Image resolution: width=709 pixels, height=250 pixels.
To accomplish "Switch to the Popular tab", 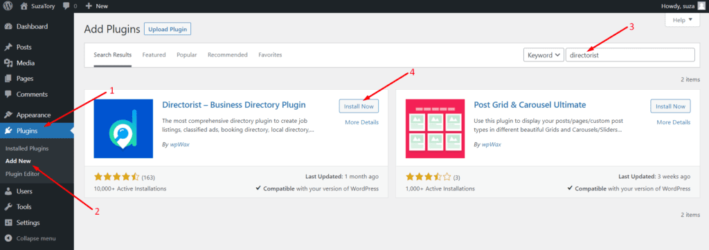I will pyautogui.click(x=187, y=55).
